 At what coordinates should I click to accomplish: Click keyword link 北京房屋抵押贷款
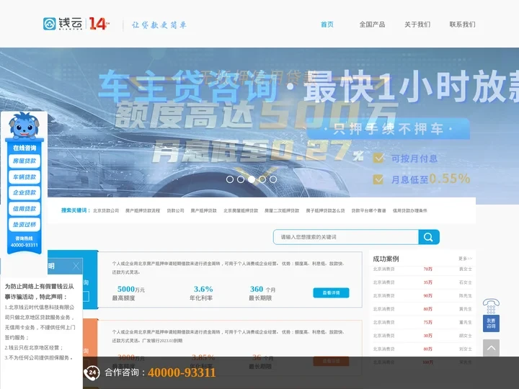(x=241, y=210)
